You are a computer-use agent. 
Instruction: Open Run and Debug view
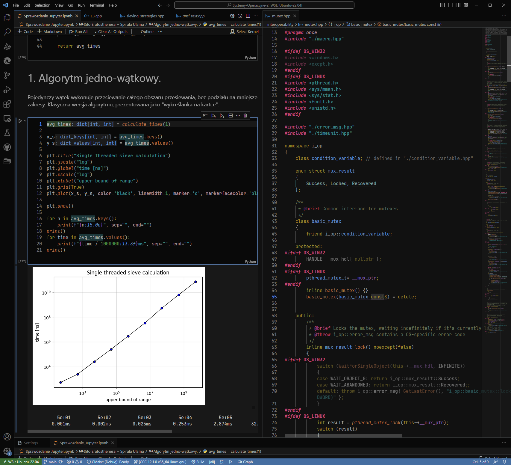click(x=7, y=90)
